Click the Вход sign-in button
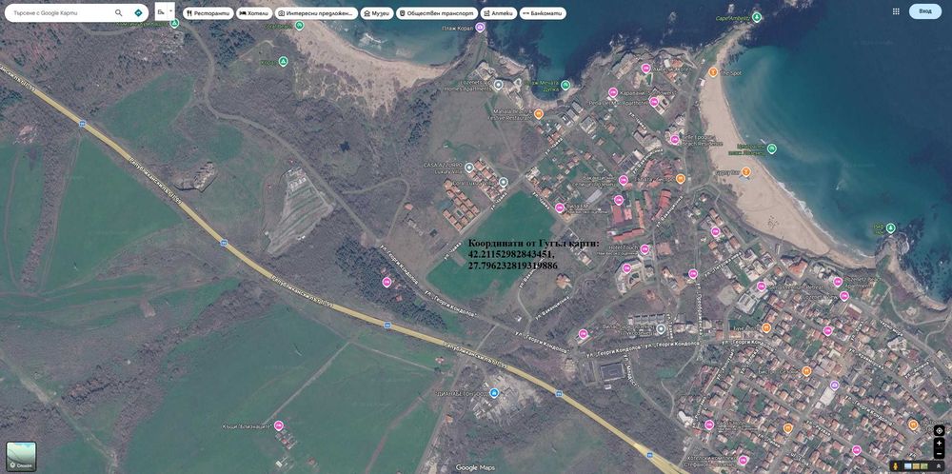Viewport: 952px width, 474px height. point(925,11)
